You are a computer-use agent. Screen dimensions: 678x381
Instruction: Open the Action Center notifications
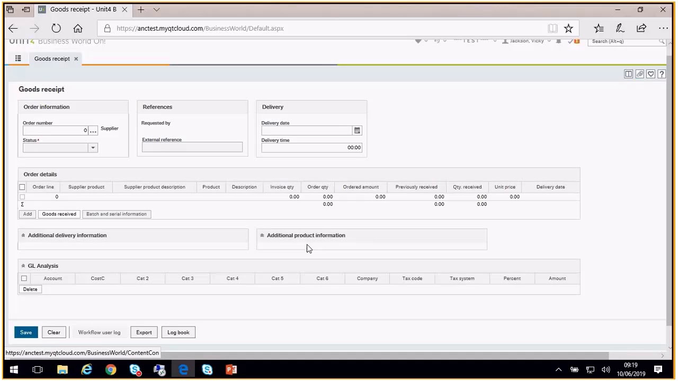click(x=658, y=370)
